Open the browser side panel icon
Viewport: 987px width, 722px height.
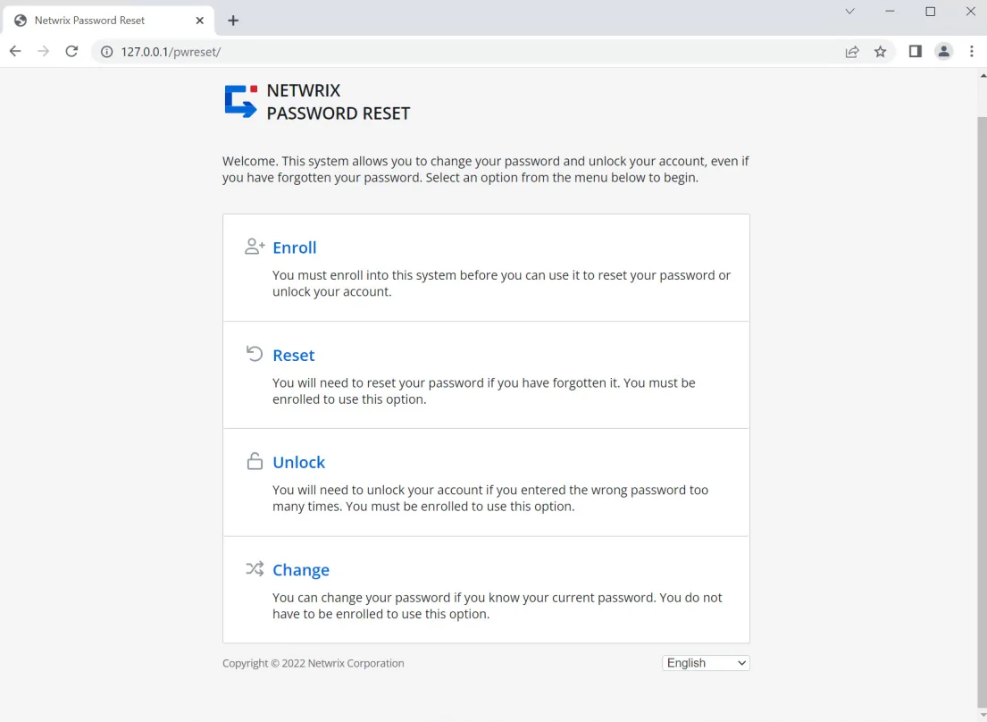916,52
